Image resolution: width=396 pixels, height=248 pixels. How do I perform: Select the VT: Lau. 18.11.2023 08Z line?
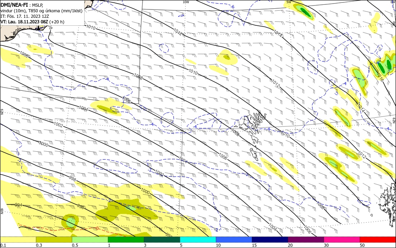coord(32,22)
